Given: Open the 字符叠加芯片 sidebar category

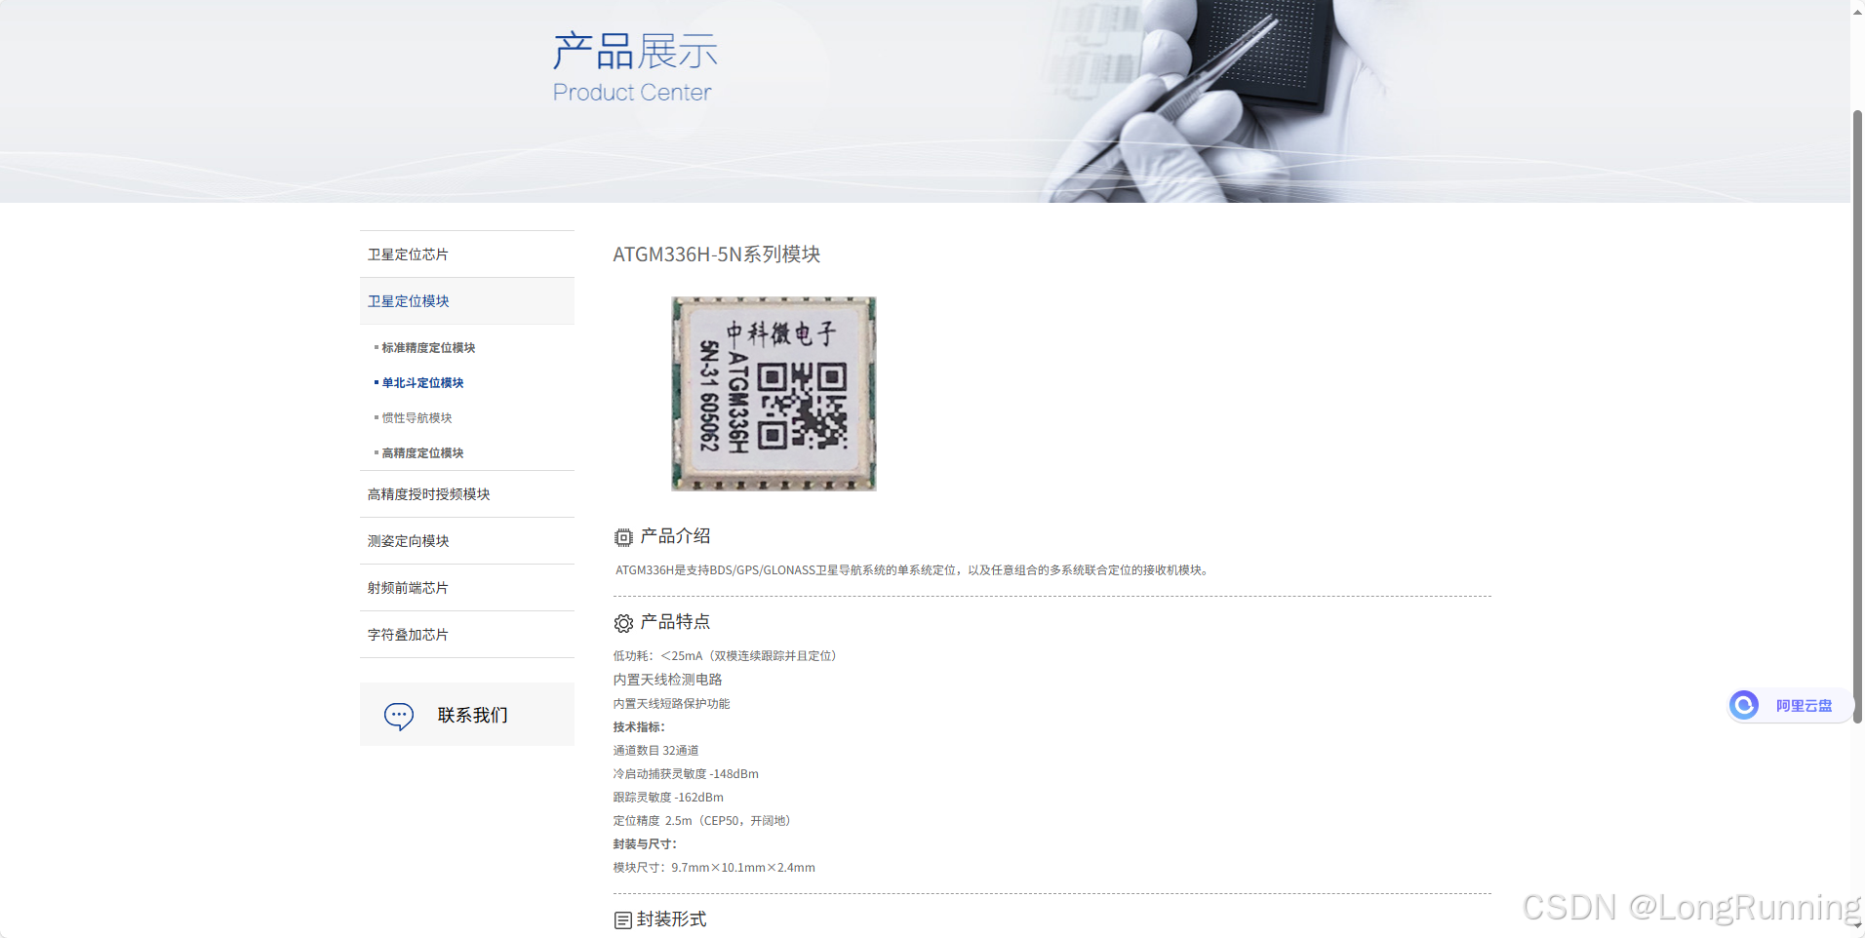Looking at the screenshot, I should [x=408, y=634].
